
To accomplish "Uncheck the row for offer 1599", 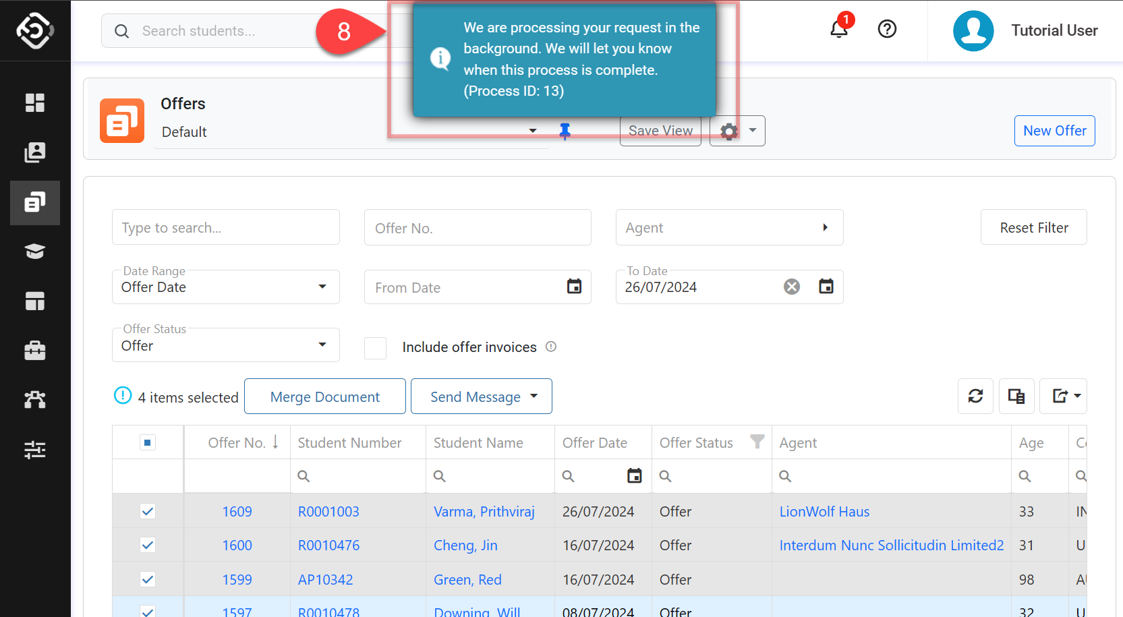I will point(148,579).
